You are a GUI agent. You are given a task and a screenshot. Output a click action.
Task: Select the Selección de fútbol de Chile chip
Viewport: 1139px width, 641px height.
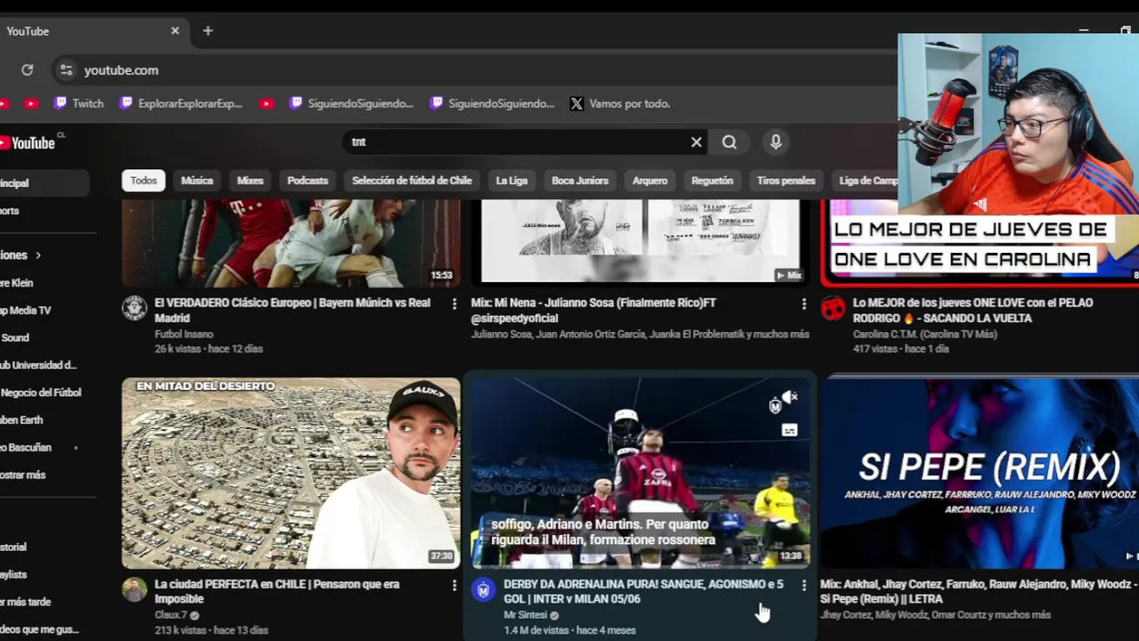tap(412, 180)
